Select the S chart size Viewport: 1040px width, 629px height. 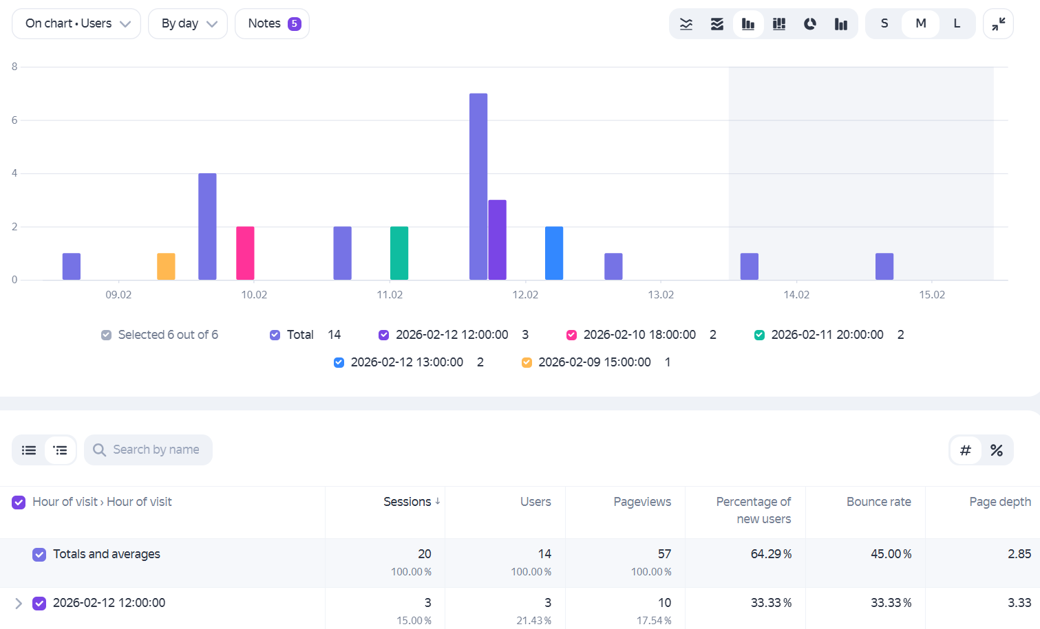[x=884, y=24]
